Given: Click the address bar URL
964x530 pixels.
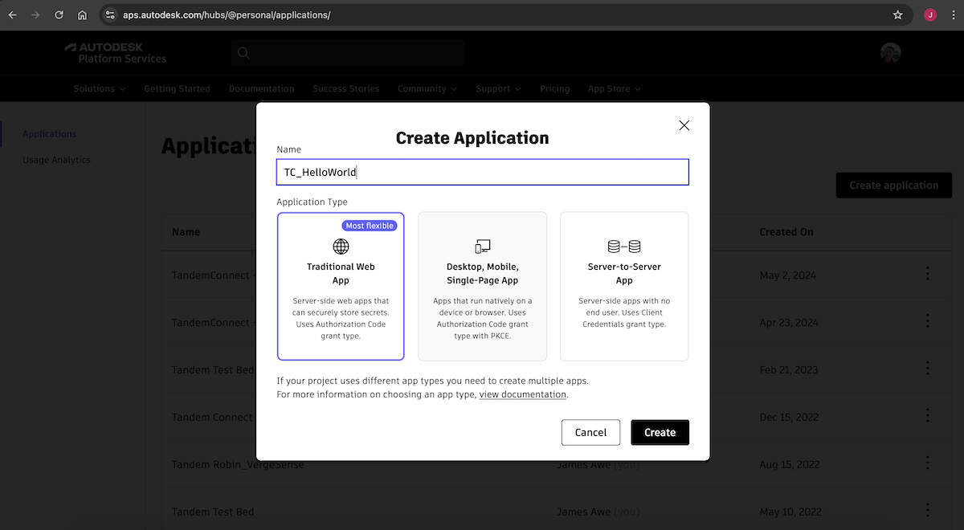Looking at the screenshot, I should [x=227, y=14].
